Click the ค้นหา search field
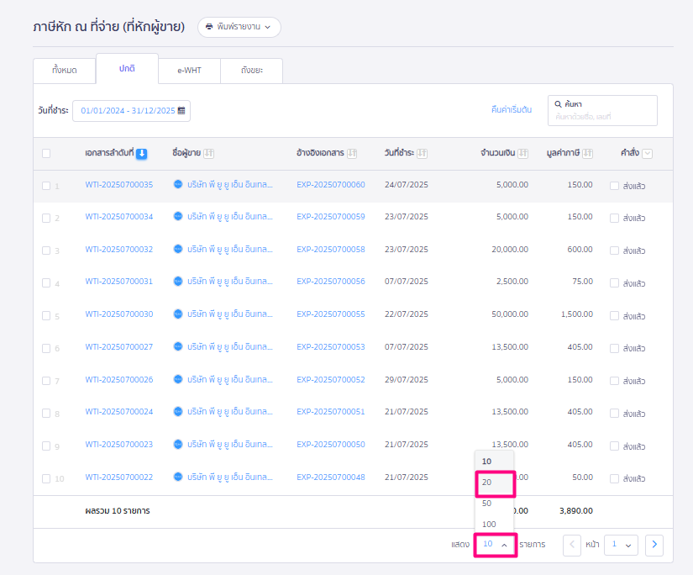This screenshot has height=575, width=693. (x=602, y=111)
